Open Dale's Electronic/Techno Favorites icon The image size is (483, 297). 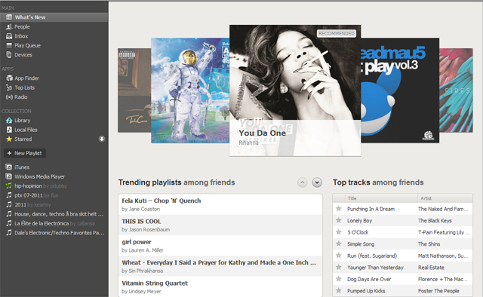[9, 233]
